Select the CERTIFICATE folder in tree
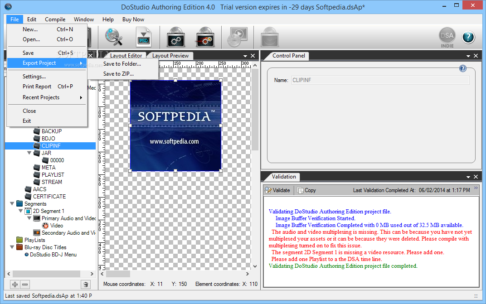This screenshot has height=304, width=486. (45, 197)
